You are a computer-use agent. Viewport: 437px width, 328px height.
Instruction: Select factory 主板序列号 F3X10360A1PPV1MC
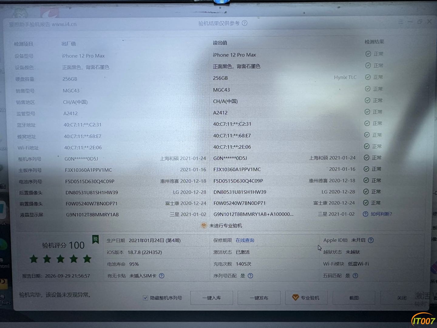[x=88, y=170]
